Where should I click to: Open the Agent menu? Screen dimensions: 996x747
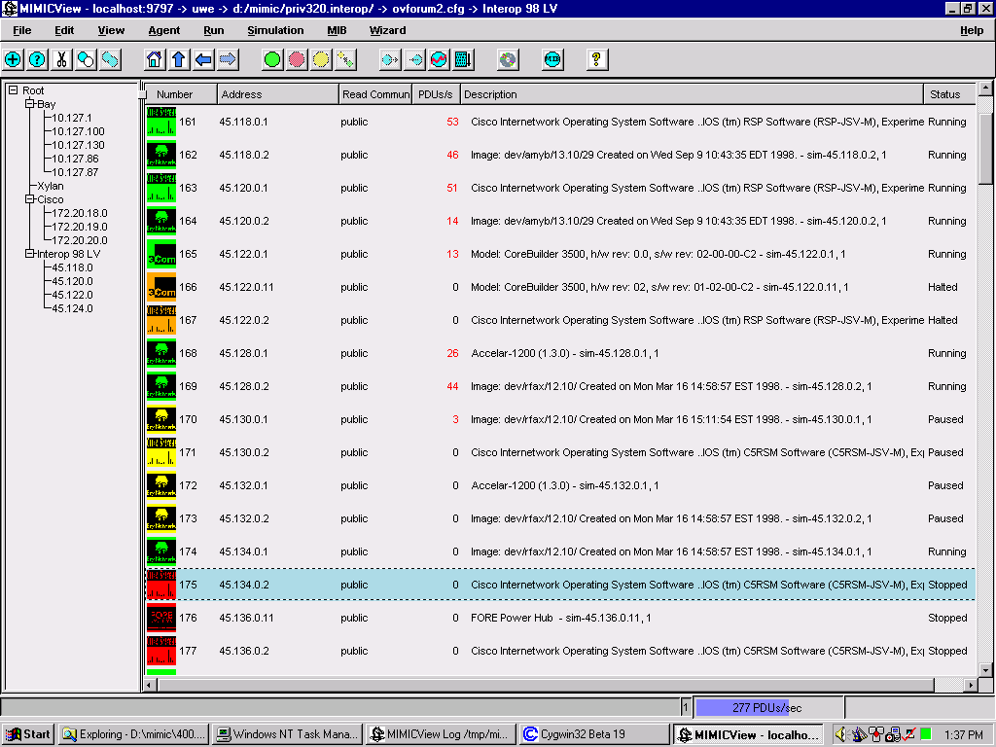click(163, 30)
